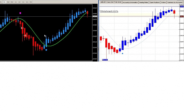Screen dimensions: 184x111
Task: Click the red current price tag on white chart axis
Action: pyautogui.click(x=182, y=17)
